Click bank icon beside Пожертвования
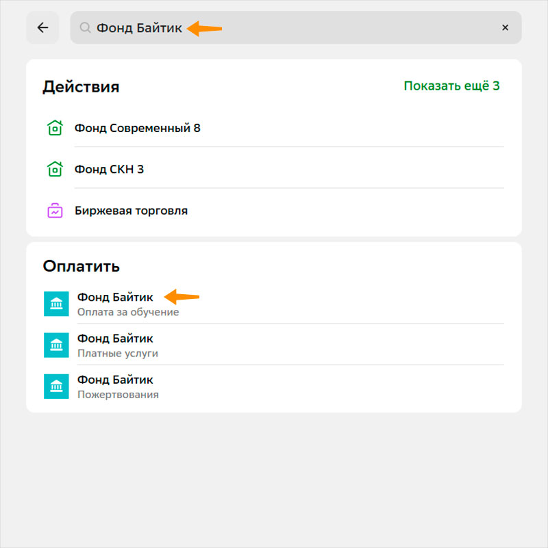Screen dimensions: 548x548 tap(56, 387)
